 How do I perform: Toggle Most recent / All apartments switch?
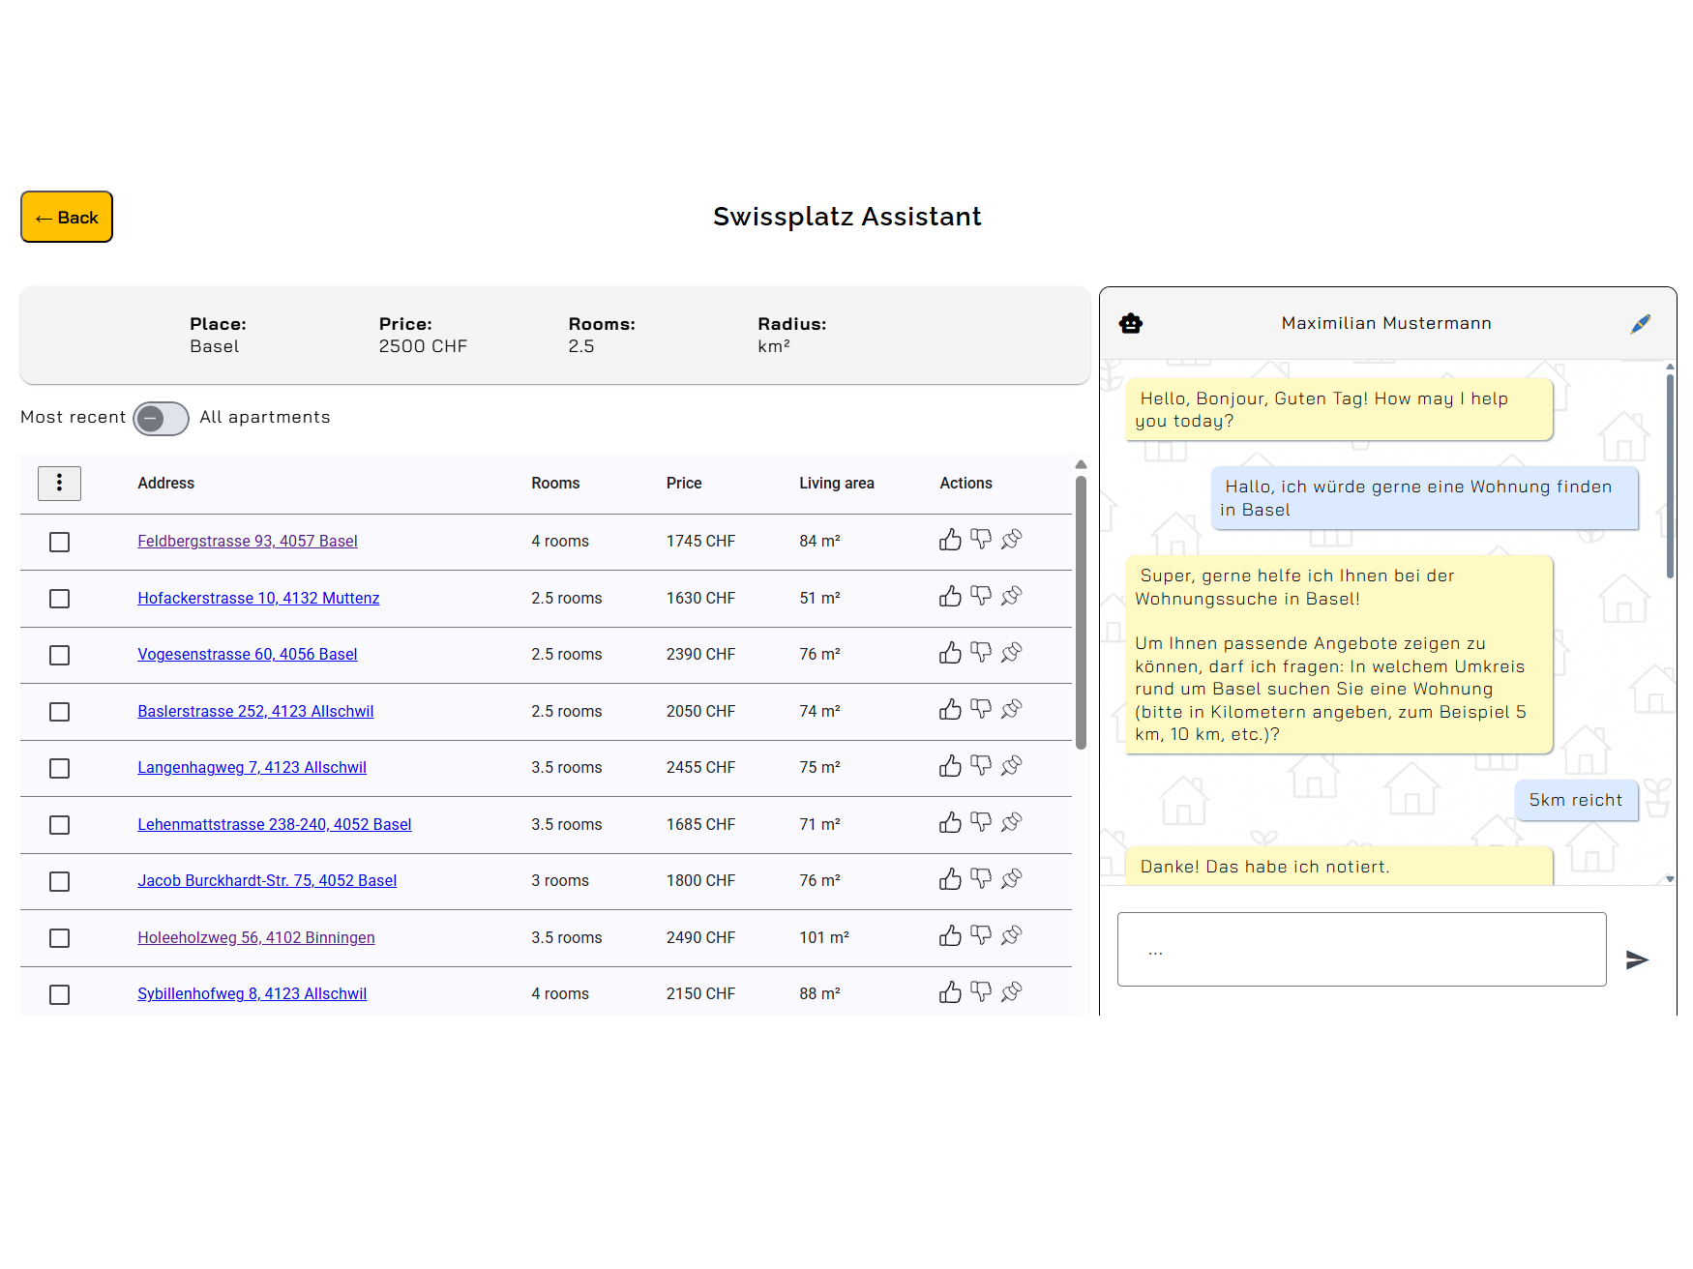[161, 419]
